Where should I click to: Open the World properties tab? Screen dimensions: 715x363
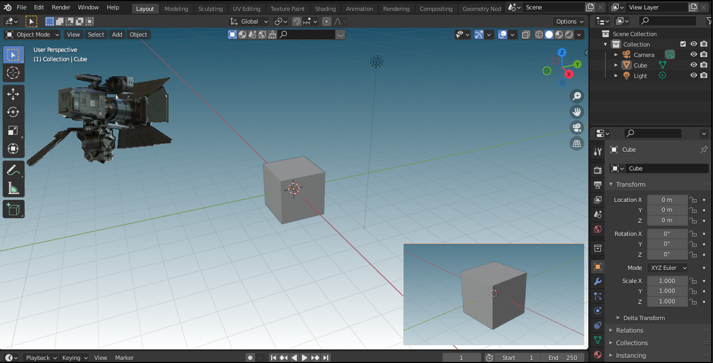point(598,229)
